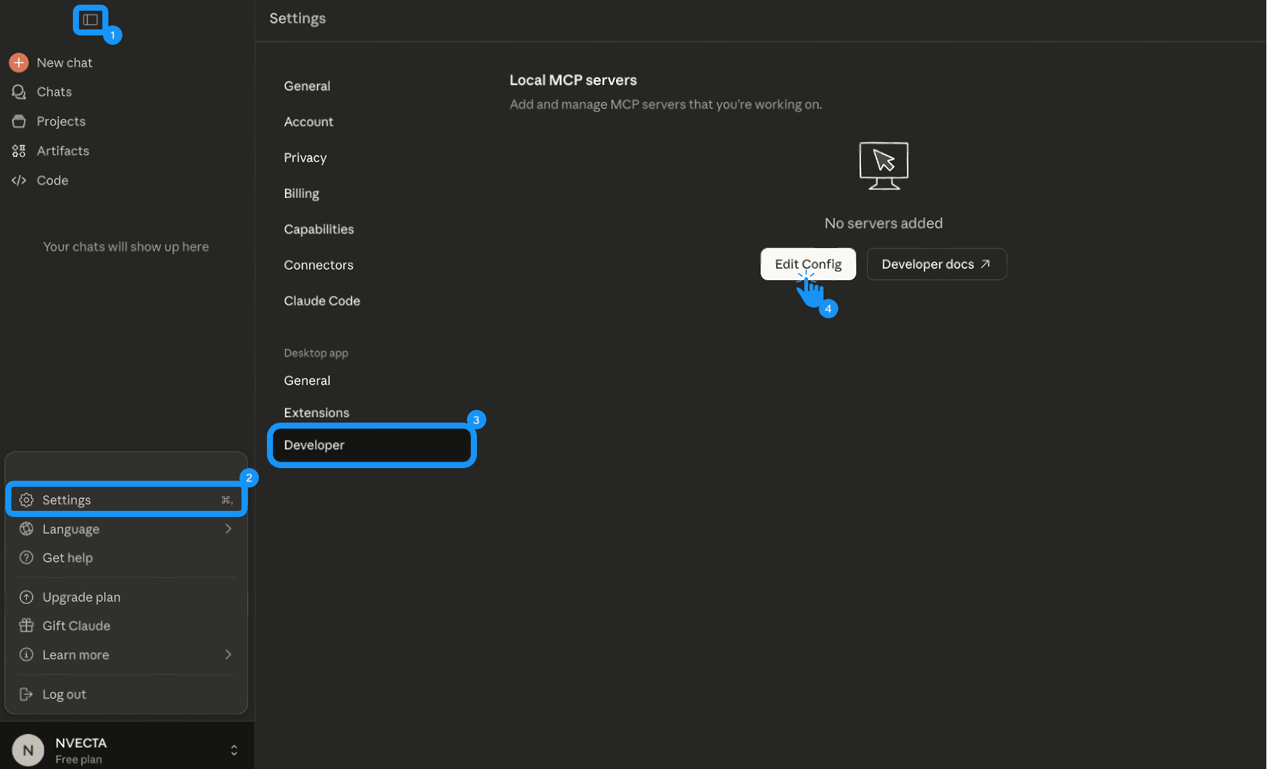Toggle the account menu up-down chevron
1267x769 pixels.
[234, 750]
